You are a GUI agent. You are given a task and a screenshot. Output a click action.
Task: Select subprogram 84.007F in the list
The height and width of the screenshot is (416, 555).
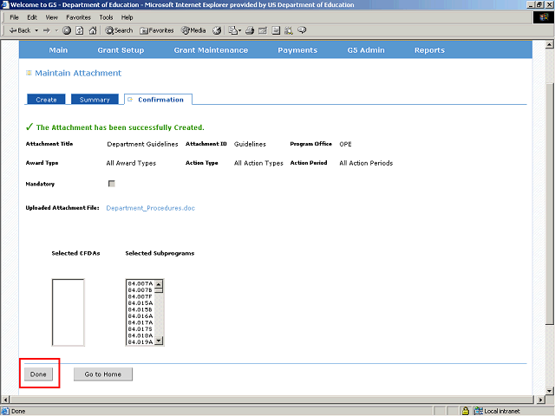140,296
